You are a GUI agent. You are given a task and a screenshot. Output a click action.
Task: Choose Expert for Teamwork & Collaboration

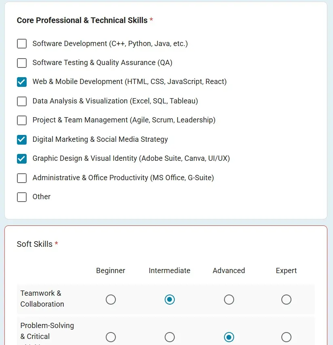(286, 300)
